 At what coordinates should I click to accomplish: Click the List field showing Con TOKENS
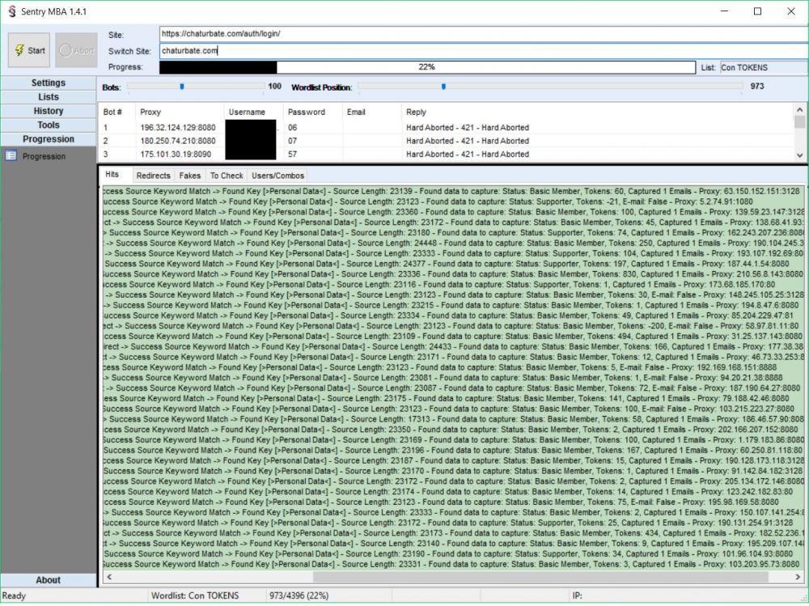click(x=765, y=68)
